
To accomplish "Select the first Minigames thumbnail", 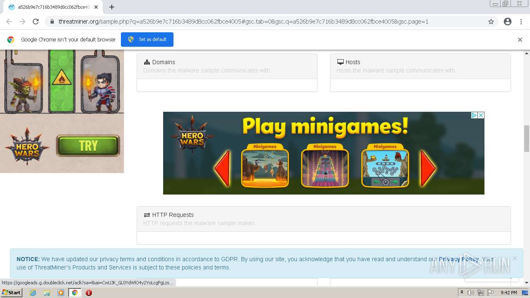I will point(265,166).
